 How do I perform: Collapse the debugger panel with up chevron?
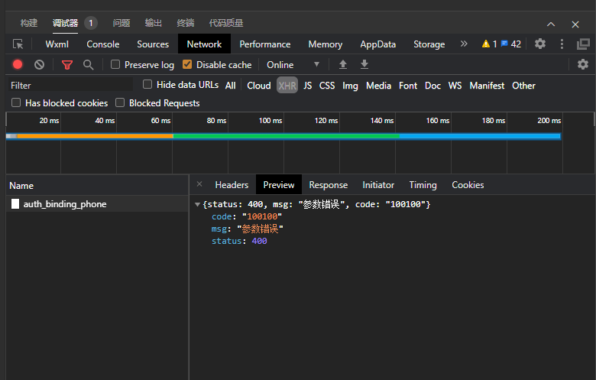(551, 24)
